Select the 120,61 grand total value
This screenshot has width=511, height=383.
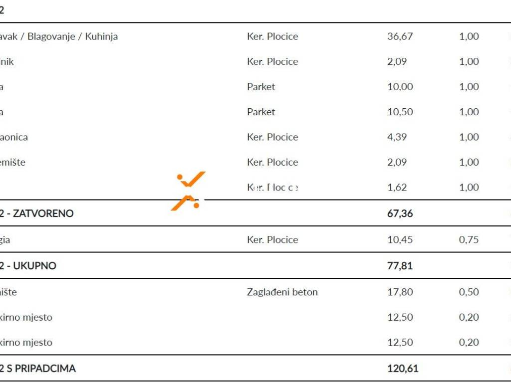pyautogui.click(x=402, y=369)
